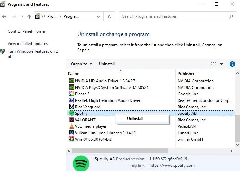Click NVIDIA HD Audio Driver icon

[71, 81]
